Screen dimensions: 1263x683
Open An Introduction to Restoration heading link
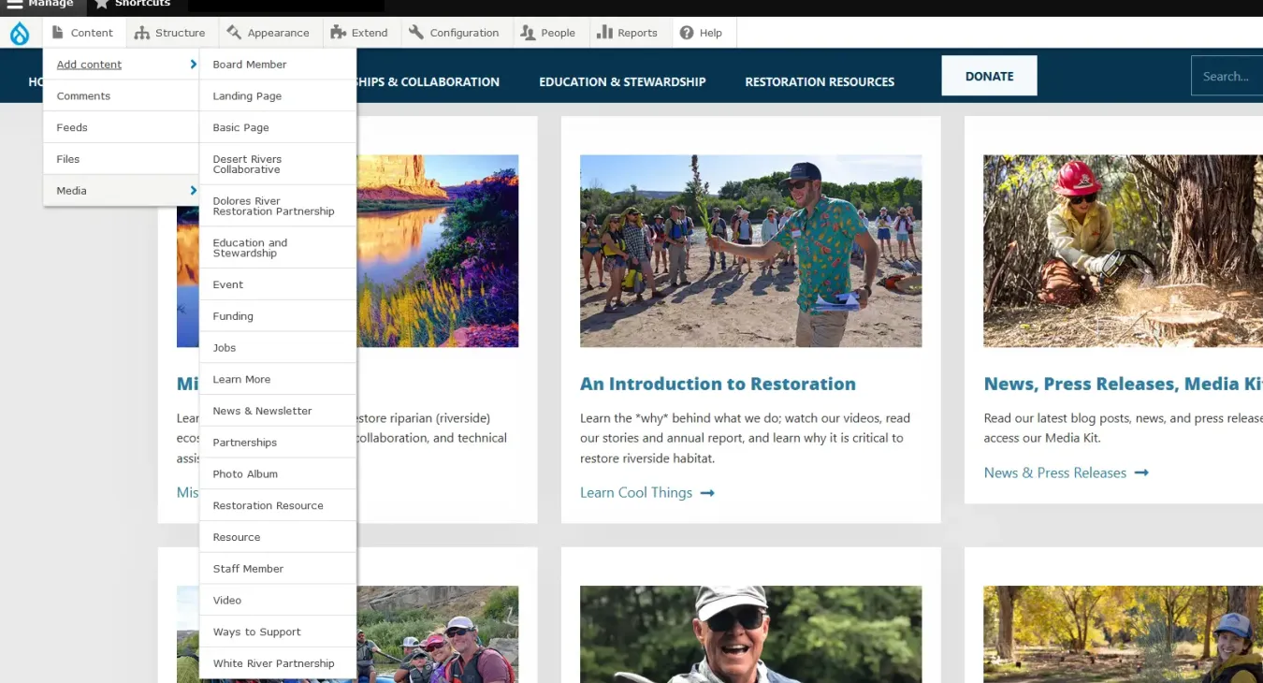[718, 384]
